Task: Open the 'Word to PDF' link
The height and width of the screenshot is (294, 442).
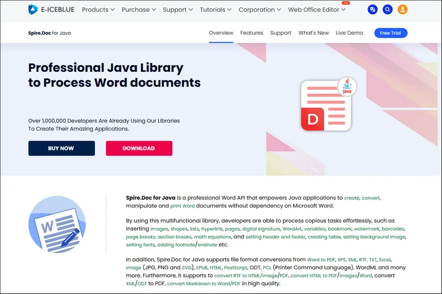Action: coord(321,260)
